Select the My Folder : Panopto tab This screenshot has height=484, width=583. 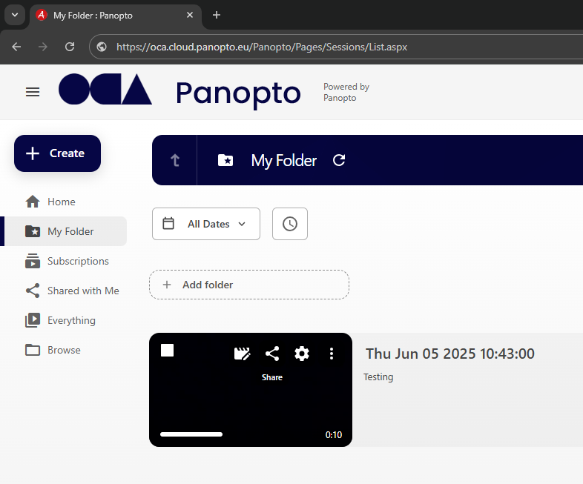point(116,16)
